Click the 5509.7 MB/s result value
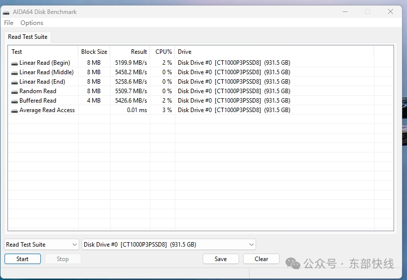The width and height of the screenshot is (407, 280). (131, 91)
